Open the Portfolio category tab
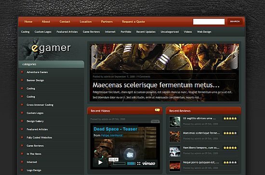This screenshot has height=175, width=265. tap(126, 32)
